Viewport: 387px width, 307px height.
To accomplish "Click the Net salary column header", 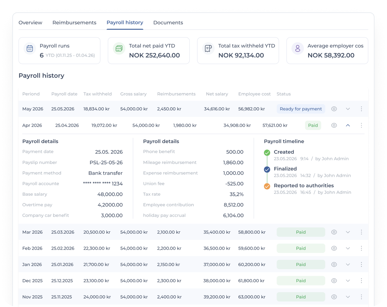I will click(x=217, y=94).
